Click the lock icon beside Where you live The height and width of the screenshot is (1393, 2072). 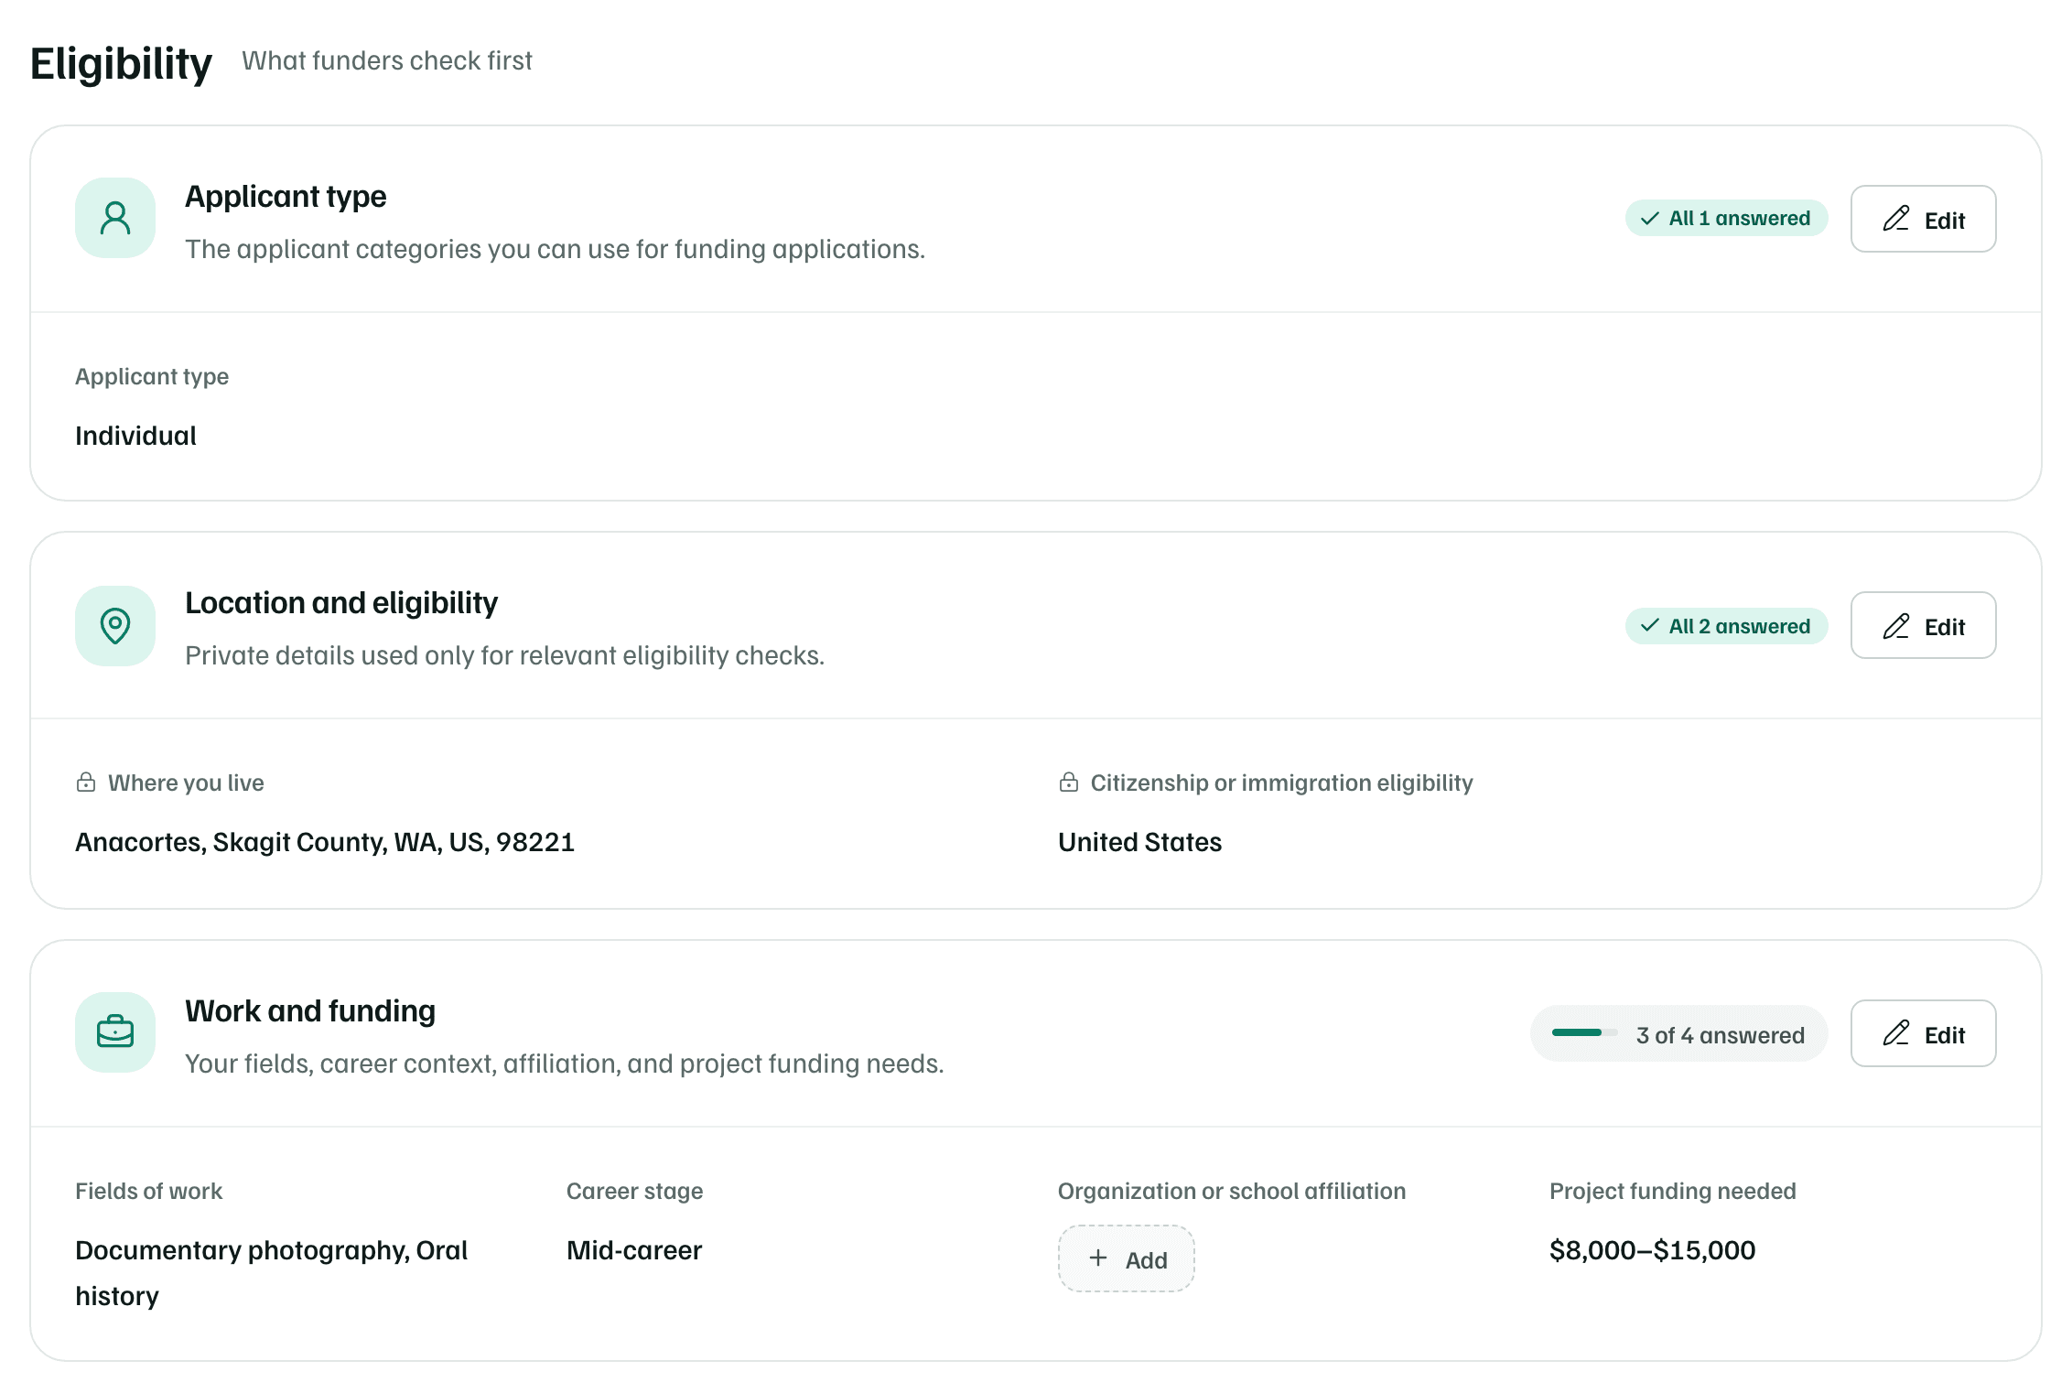tap(86, 783)
